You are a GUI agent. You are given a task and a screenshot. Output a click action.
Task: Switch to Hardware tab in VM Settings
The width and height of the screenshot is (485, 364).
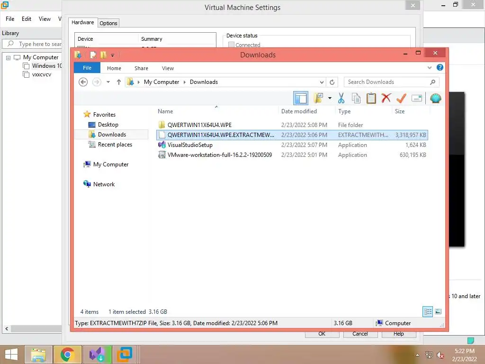tap(82, 22)
